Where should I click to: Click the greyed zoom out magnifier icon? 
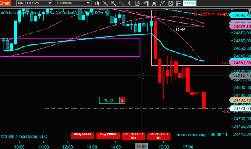click(122, 3)
